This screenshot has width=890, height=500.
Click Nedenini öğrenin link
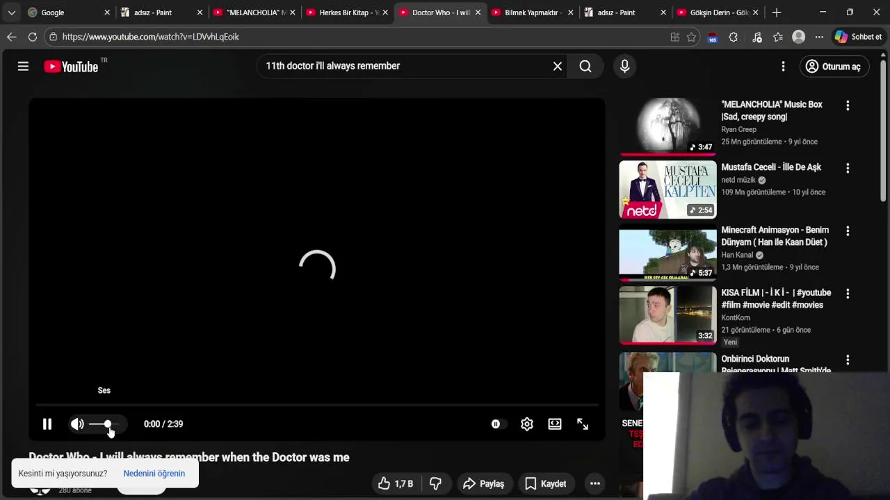point(154,474)
